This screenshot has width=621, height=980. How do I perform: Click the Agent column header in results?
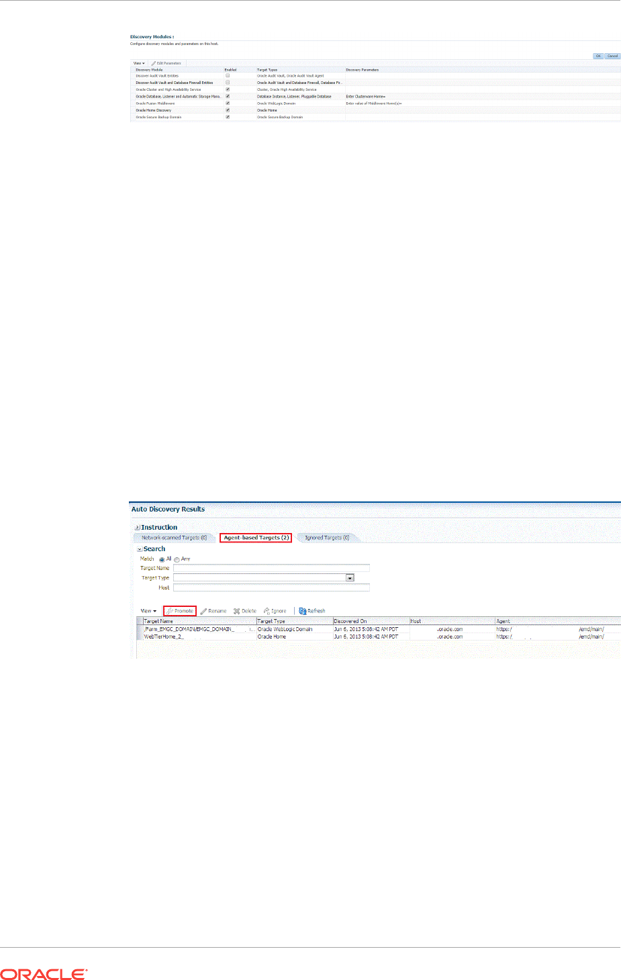558,621
